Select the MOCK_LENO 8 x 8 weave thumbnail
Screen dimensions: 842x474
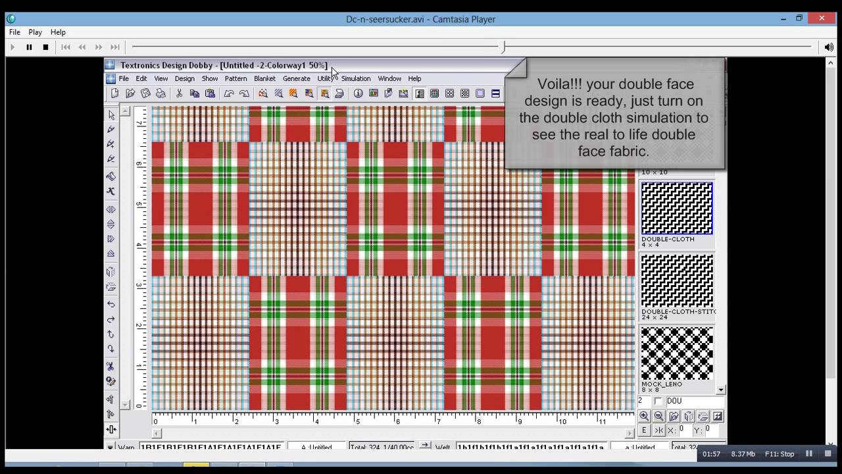pyautogui.click(x=677, y=353)
